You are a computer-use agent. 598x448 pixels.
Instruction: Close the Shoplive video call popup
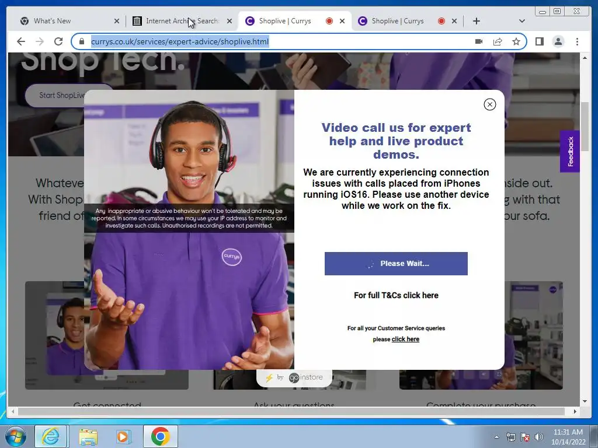[490, 104]
